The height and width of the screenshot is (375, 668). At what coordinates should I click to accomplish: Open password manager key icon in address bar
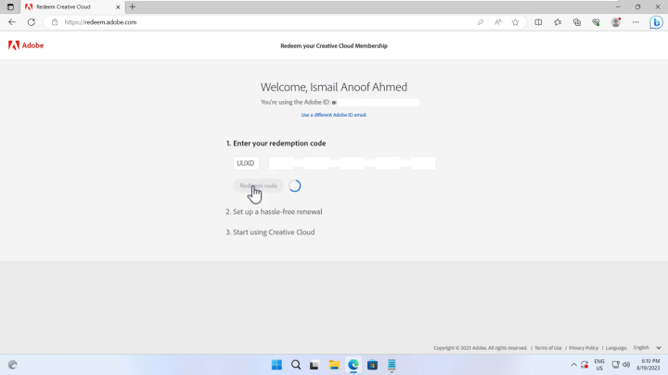point(481,22)
